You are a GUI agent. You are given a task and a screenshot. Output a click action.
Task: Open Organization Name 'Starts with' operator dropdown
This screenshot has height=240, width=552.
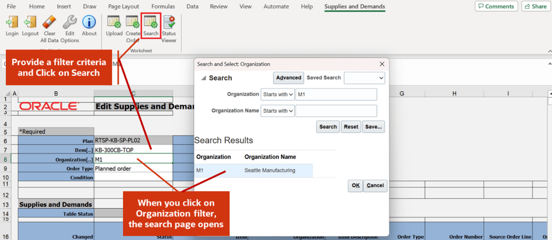[277, 111]
